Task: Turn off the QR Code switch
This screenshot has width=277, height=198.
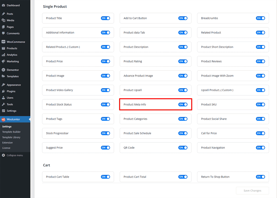Action: click(x=183, y=148)
